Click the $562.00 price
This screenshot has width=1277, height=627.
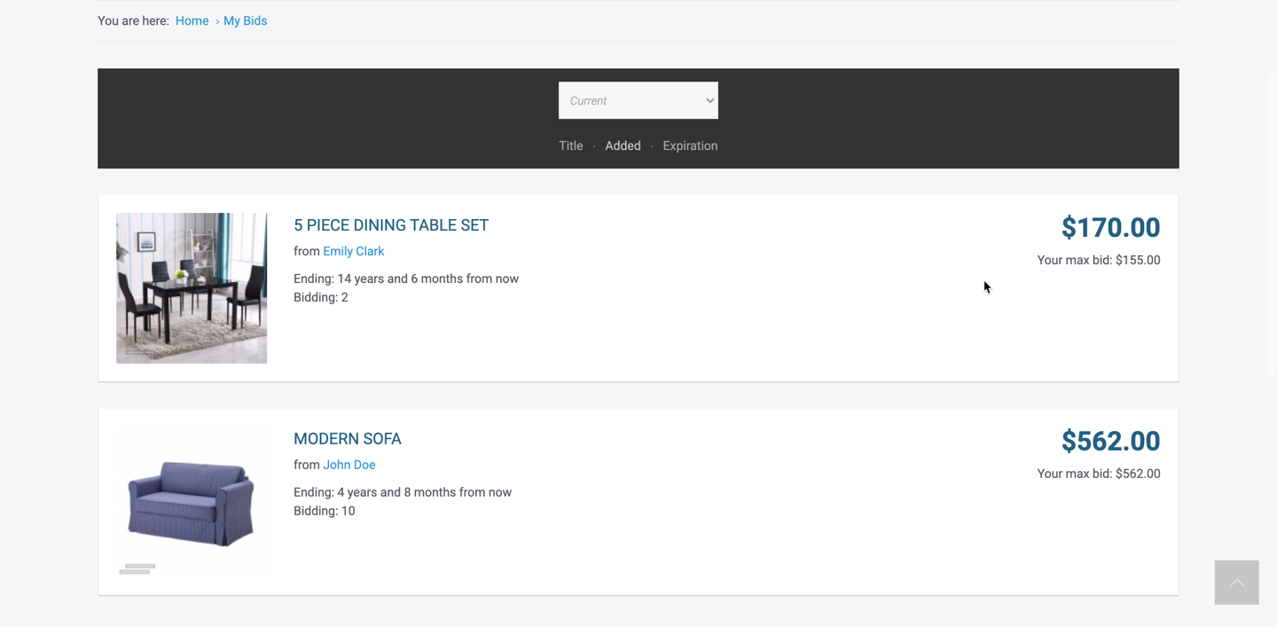tap(1110, 441)
